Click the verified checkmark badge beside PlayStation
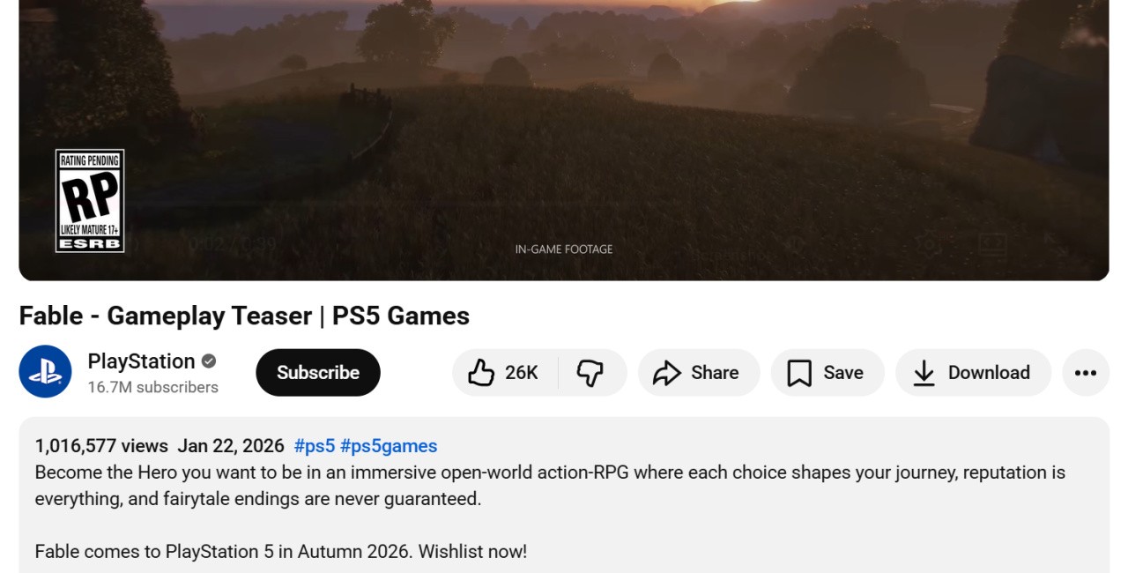The image size is (1128, 573). tap(209, 361)
